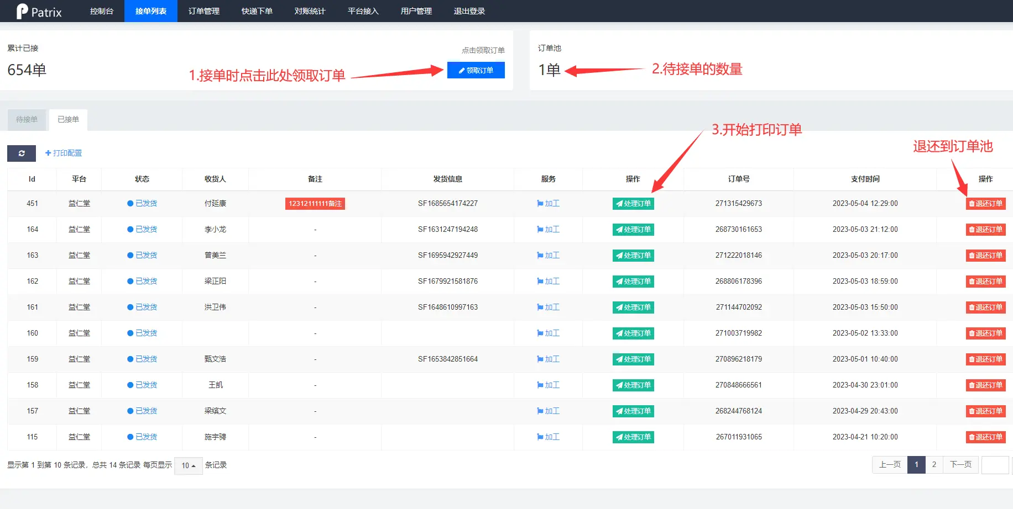Image resolution: width=1013 pixels, height=509 pixels.
Task: Return order with Id 160 via 退还订单
Action: (x=986, y=333)
